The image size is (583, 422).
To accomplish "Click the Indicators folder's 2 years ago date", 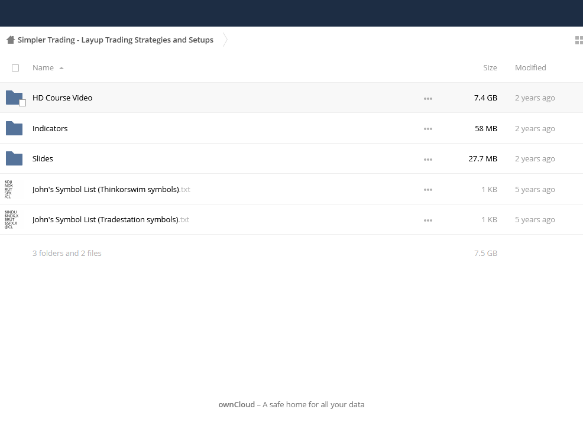I will 535,128.
